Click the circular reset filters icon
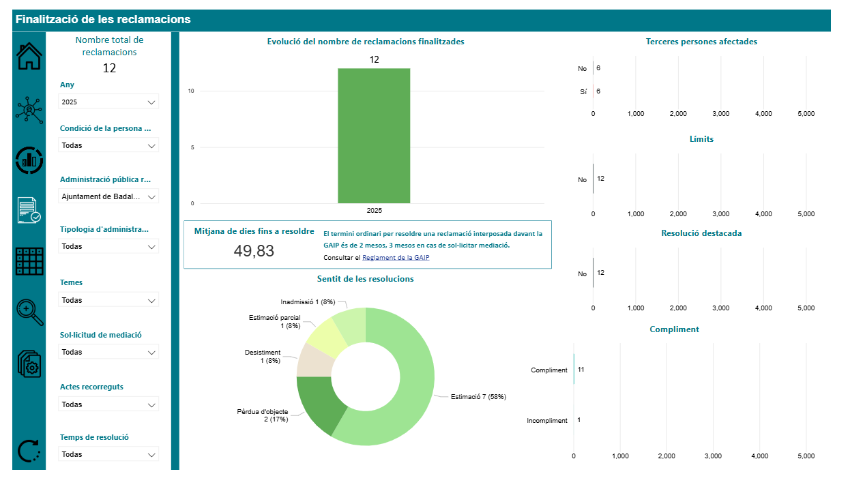Viewport: 850px width, 489px height. tap(29, 451)
